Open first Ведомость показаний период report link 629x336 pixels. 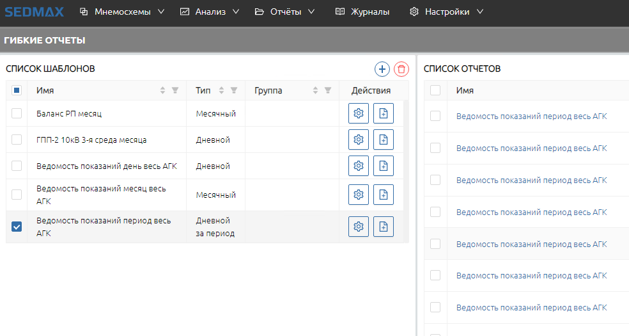[x=531, y=116]
